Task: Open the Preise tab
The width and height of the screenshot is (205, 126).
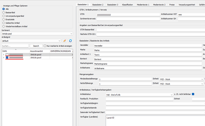Action: click(172, 5)
